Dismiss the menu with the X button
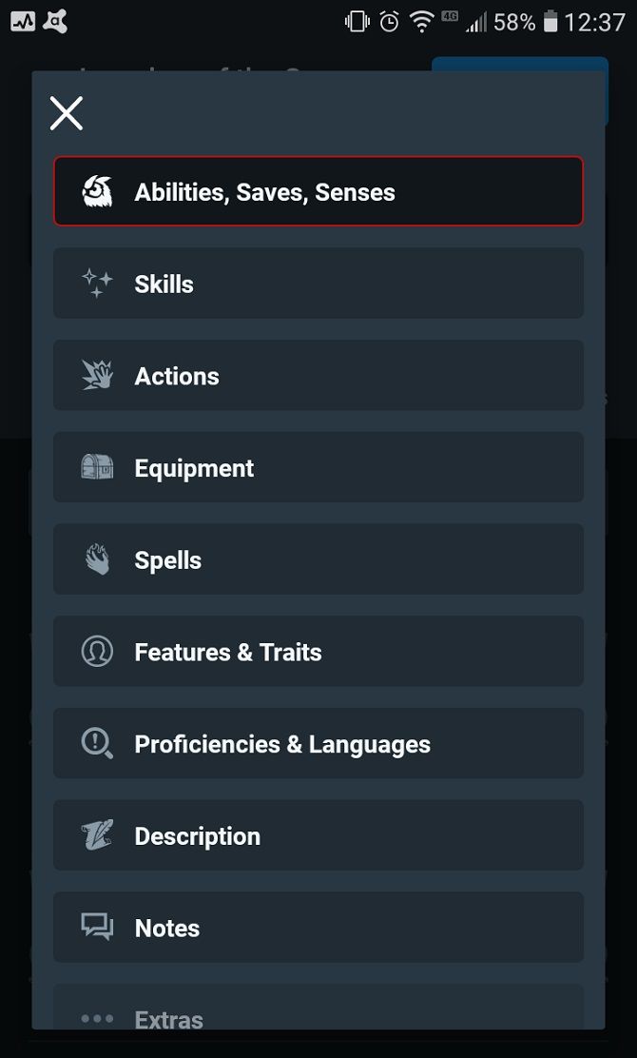The height and width of the screenshot is (1058, 637). click(65, 112)
